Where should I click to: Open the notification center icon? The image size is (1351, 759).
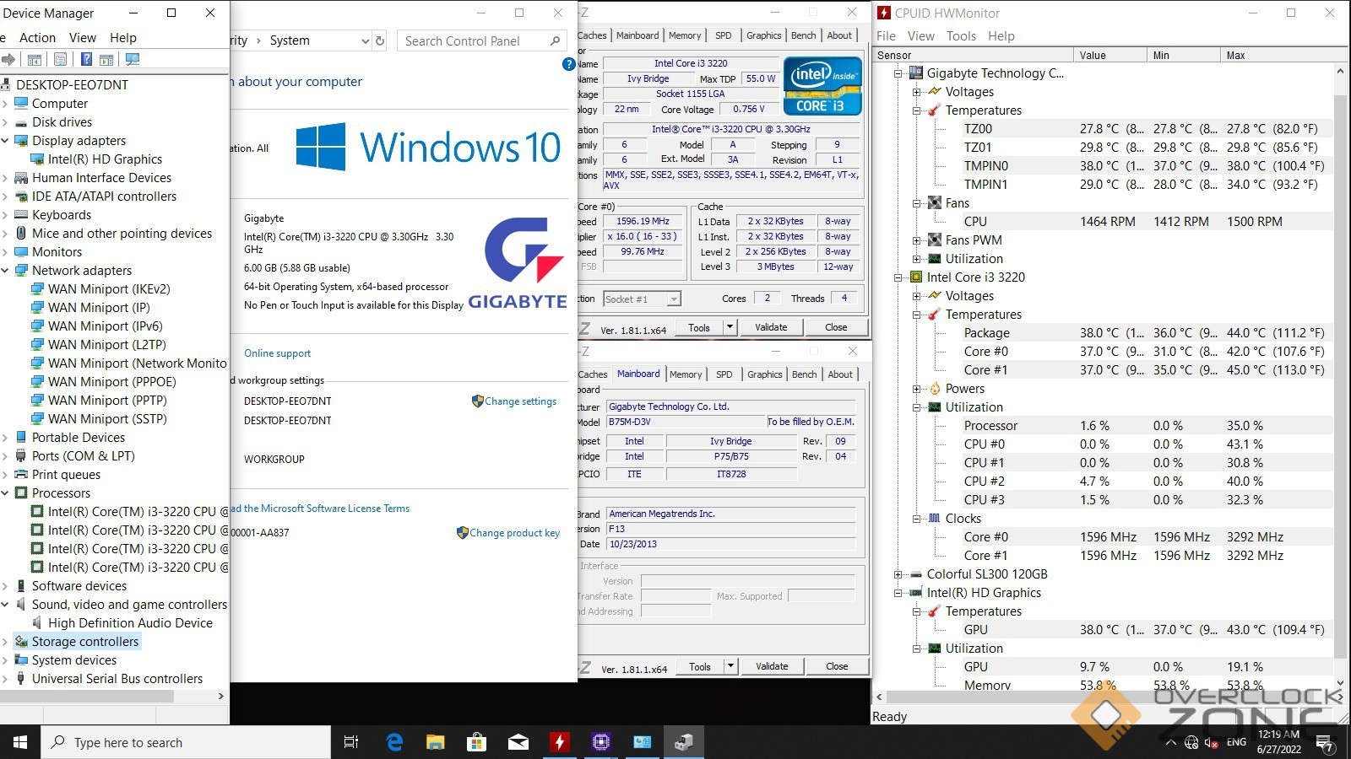[1327, 745]
